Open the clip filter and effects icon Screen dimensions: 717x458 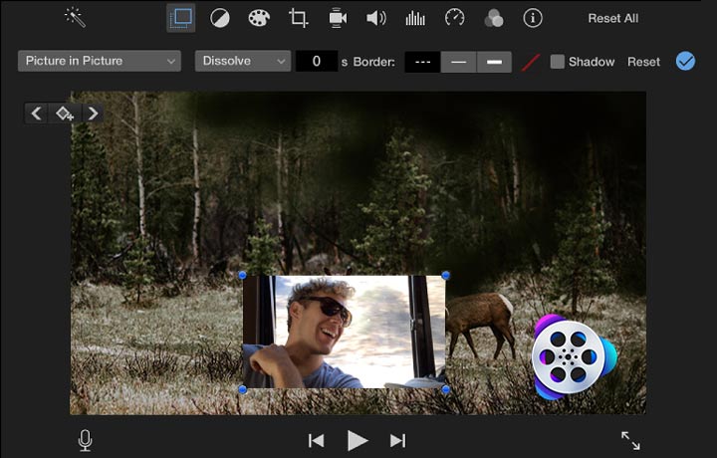(493, 18)
